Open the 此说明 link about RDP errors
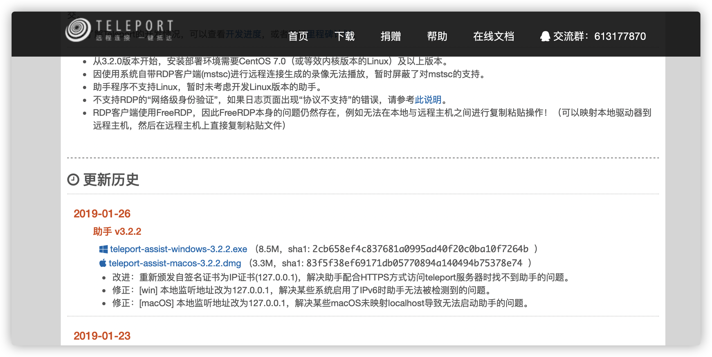This screenshot has width=712, height=357. 428,100
